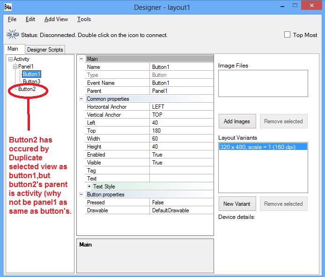The width and height of the screenshot is (325, 277).
Task: Collapse the Main property group
Action: [x=81, y=59]
